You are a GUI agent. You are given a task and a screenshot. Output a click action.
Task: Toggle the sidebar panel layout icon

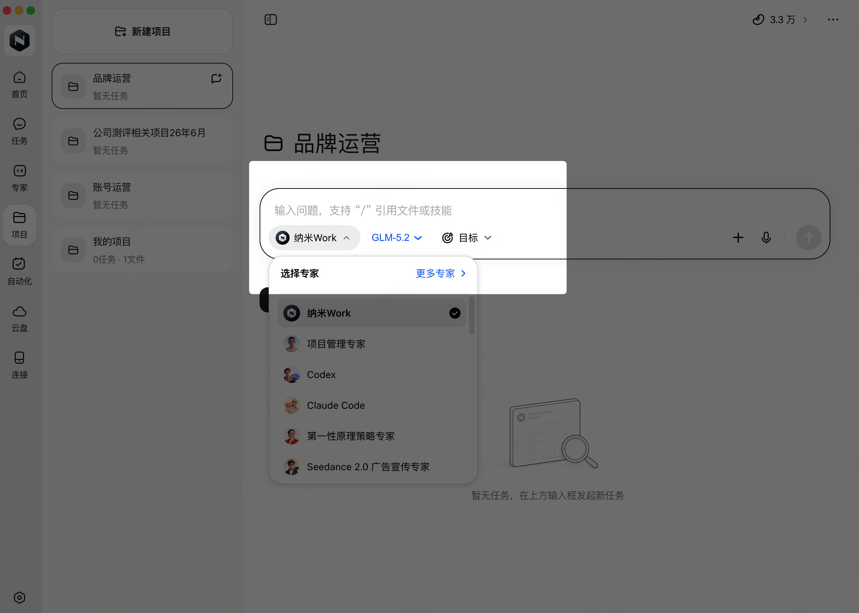coord(270,20)
